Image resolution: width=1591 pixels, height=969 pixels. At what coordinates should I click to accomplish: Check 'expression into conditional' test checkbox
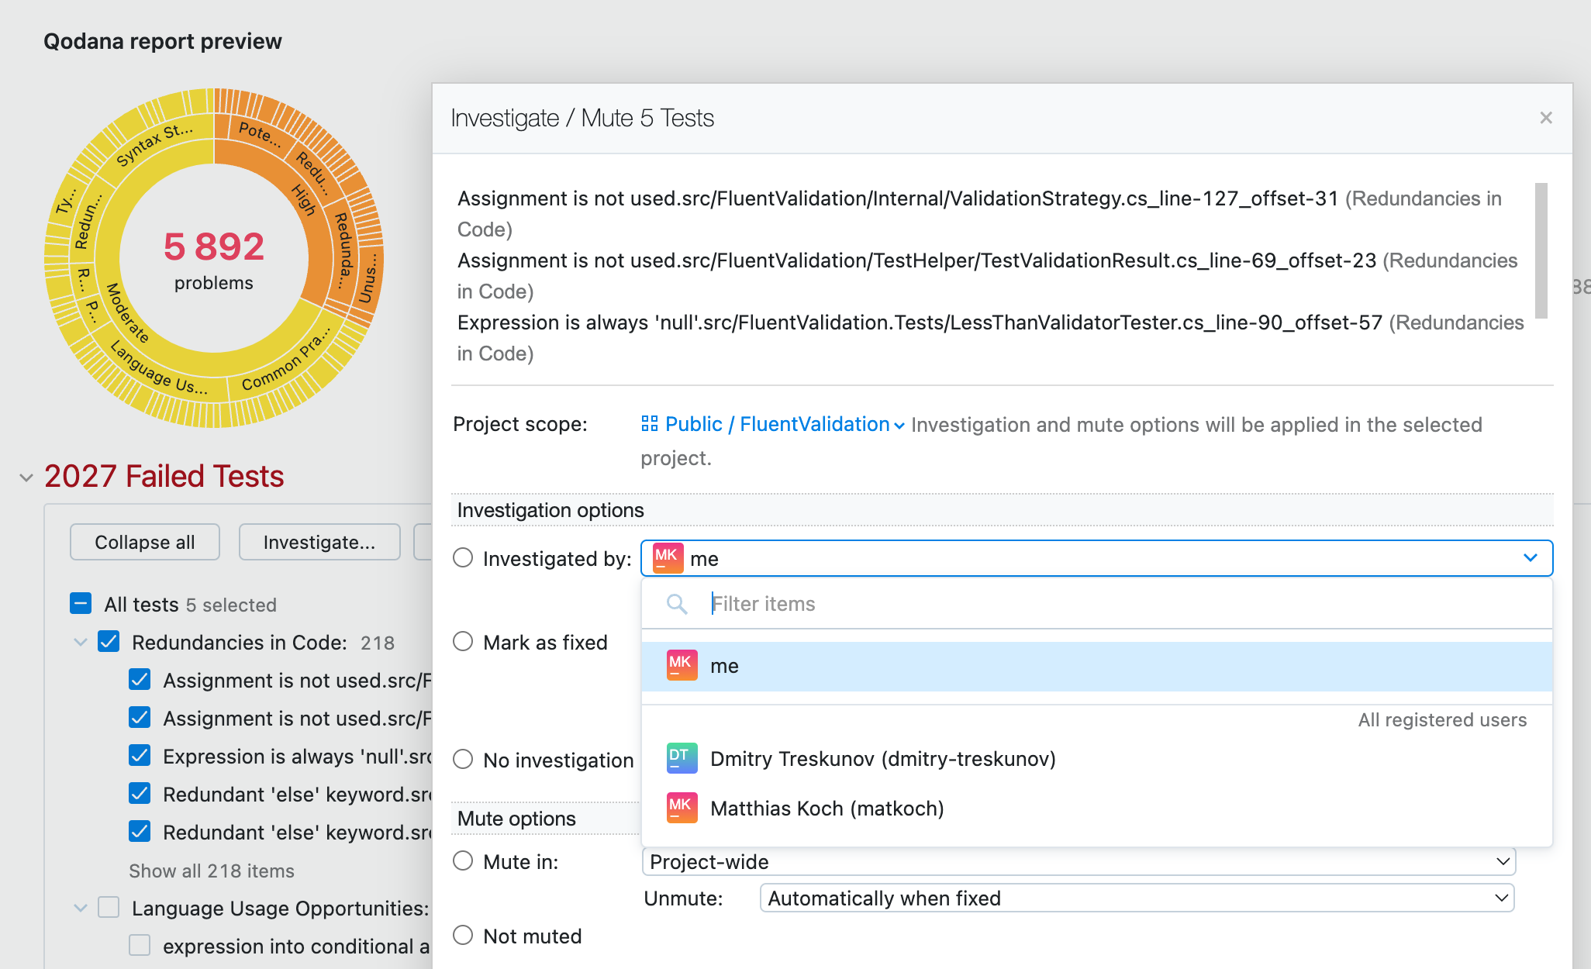(140, 946)
